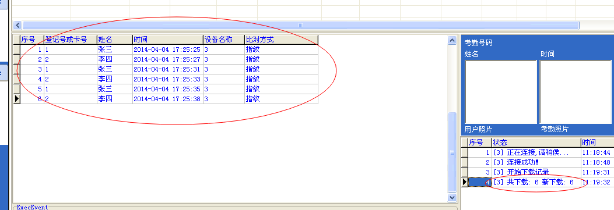Click the vertical scrollbar thumb of records table

[452, 152]
